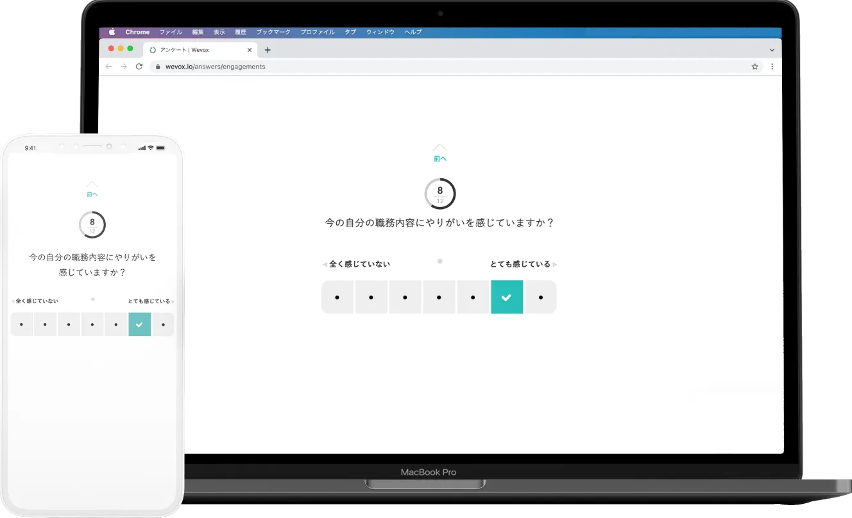Click the browser back arrow
The width and height of the screenshot is (852, 518).
click(108, 67)
